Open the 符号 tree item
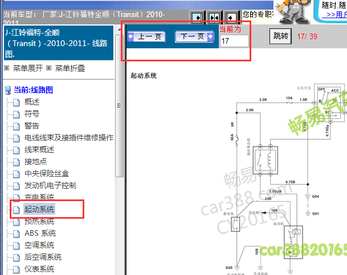This screenshot has height=275, width=347. pos(32,114)
